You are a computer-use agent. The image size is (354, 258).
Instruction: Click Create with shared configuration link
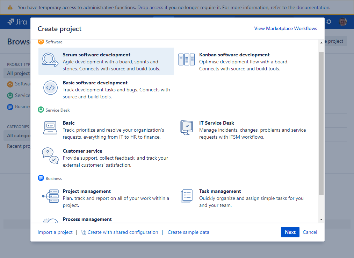[x=123, y=232]
